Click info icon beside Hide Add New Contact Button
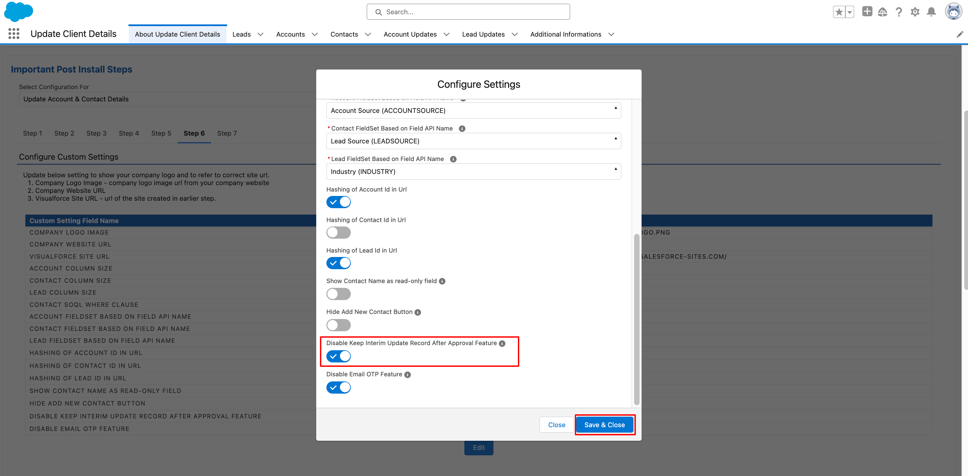Viewport: 968px width, 476px height. (x=418, y=312)
